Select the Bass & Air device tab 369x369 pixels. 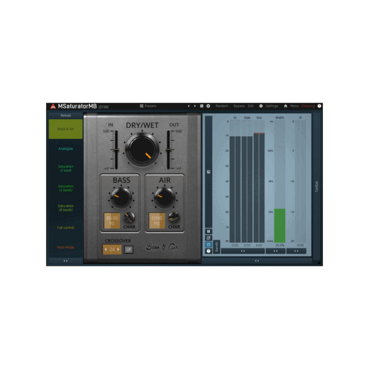[x=66, y=129]
